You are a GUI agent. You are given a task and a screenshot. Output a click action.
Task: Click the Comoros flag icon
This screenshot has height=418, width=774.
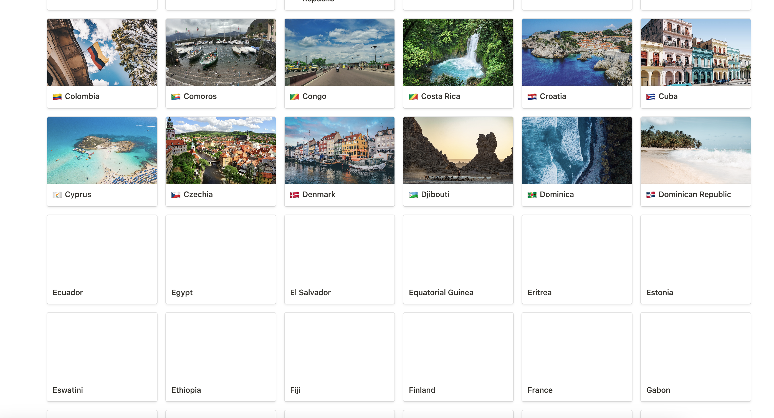[x=176, y=97]
